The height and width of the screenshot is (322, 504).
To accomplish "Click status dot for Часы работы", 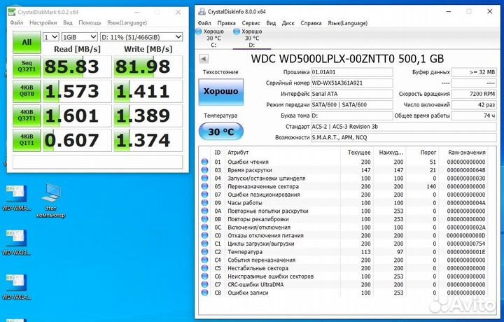I will (204, 203).
